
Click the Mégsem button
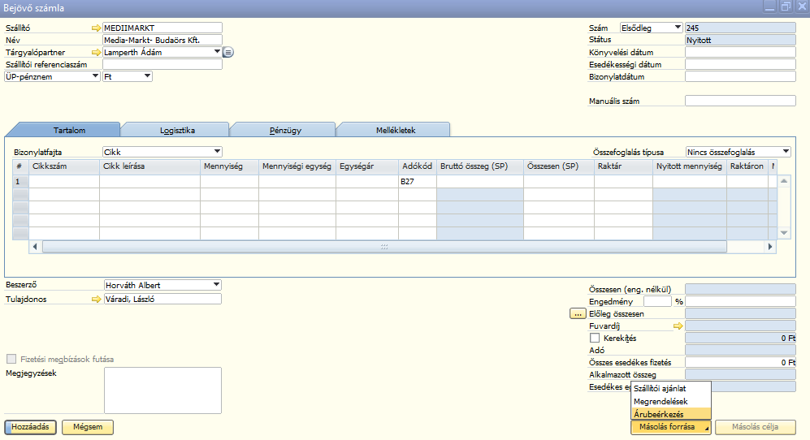(x=88, y=427)
